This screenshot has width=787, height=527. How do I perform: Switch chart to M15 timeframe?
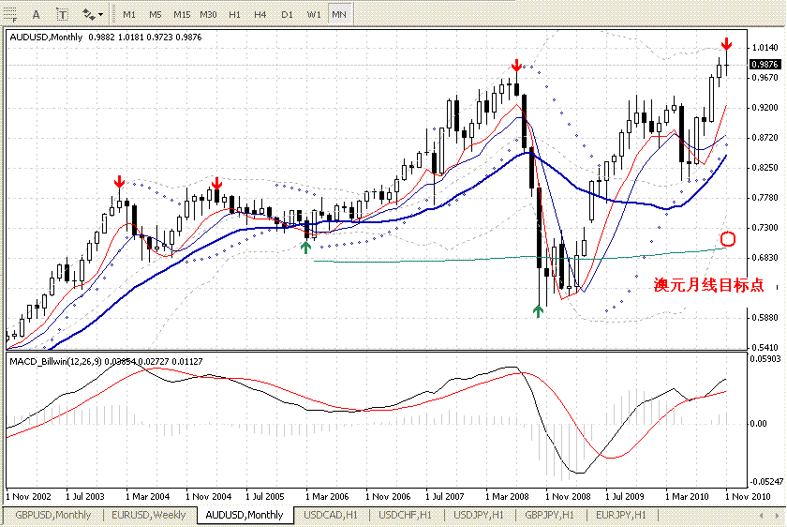tap(182, 15)
